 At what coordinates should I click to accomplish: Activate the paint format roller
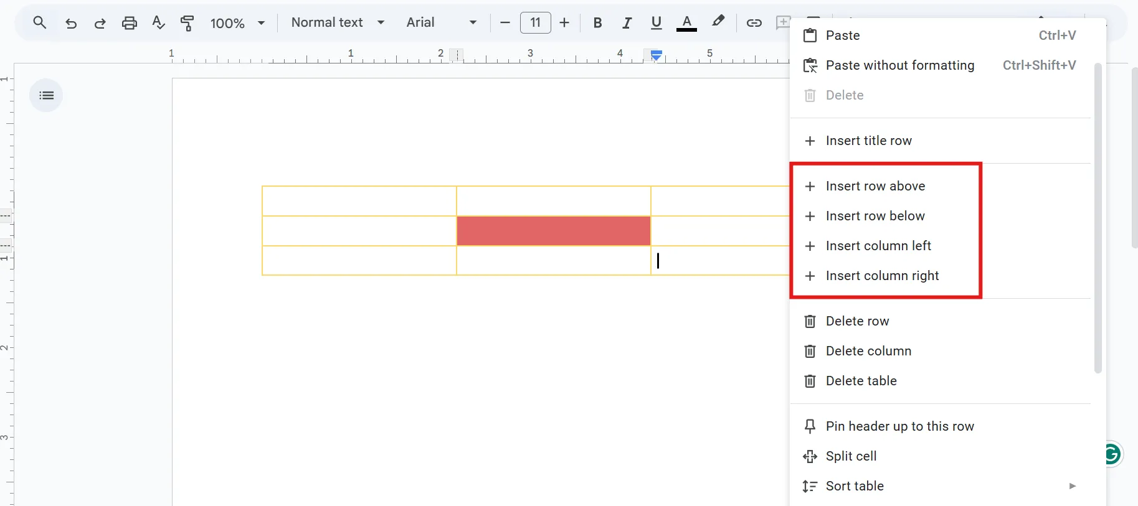pyautogui.click(x=187, y=23)
